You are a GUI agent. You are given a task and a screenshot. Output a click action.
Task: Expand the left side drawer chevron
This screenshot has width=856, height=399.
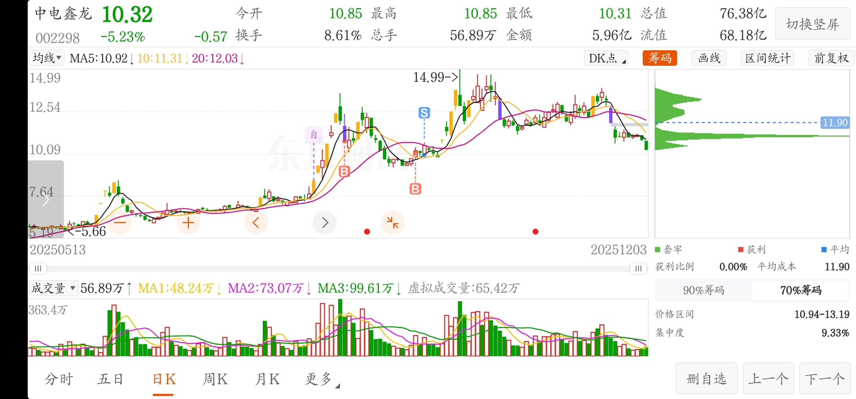(x=46, y=199)
